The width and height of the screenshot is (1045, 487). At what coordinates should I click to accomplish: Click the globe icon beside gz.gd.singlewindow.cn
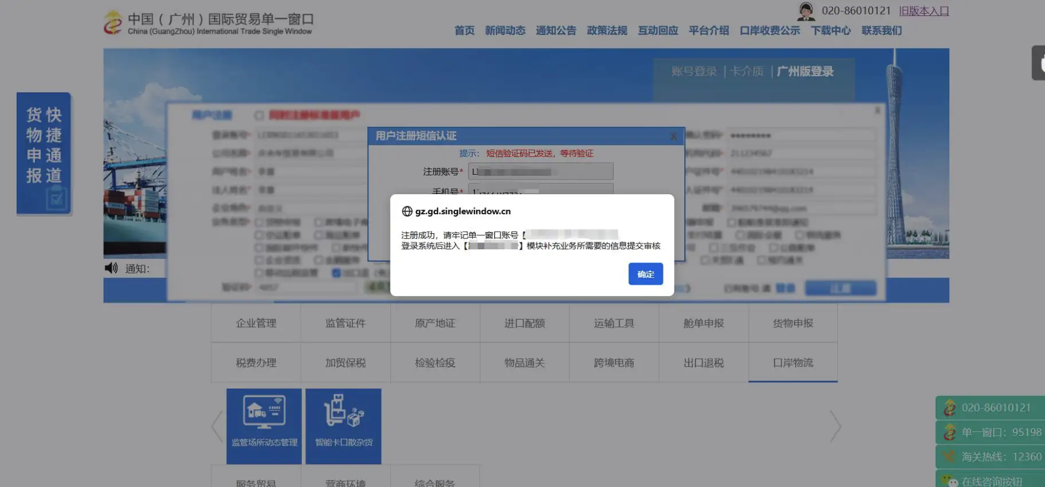407,211
